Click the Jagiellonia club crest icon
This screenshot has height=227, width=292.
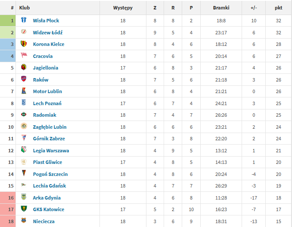[24, 67]
